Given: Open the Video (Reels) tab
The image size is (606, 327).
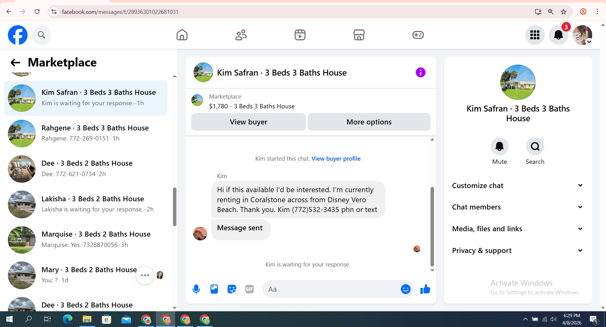Looking at the screenshot, I should (300, 35).
